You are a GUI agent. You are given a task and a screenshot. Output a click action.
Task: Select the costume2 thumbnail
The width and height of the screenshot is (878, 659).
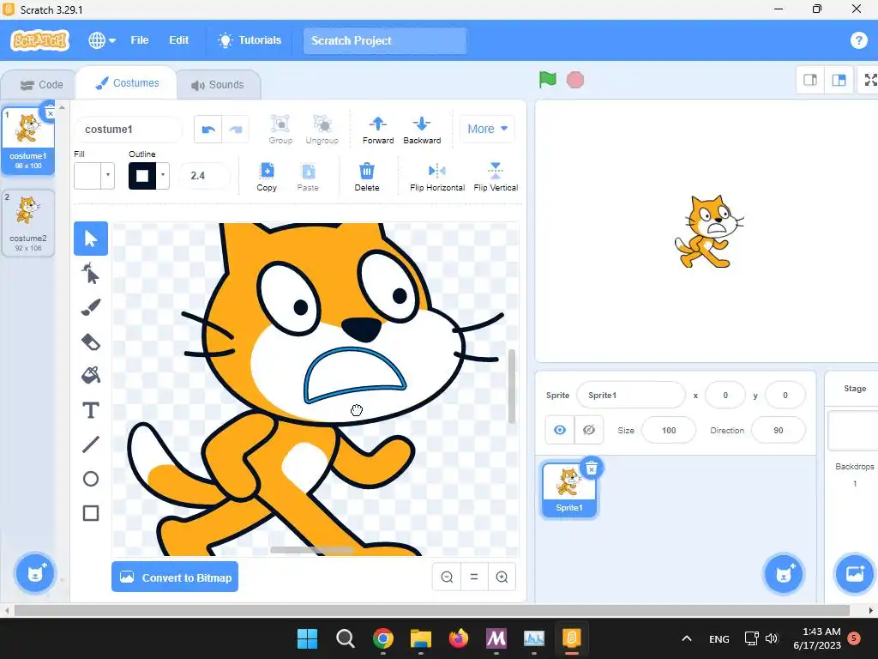[x=28, y=223]
